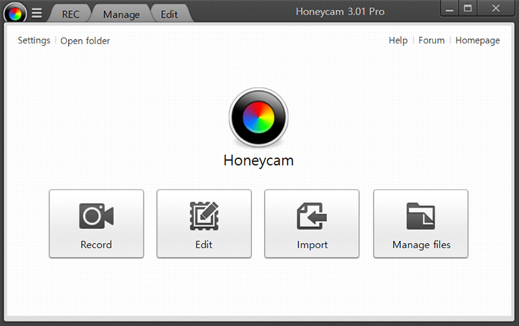Switch to the Edit tab
519x326 pixels.
tap(169, 14)
